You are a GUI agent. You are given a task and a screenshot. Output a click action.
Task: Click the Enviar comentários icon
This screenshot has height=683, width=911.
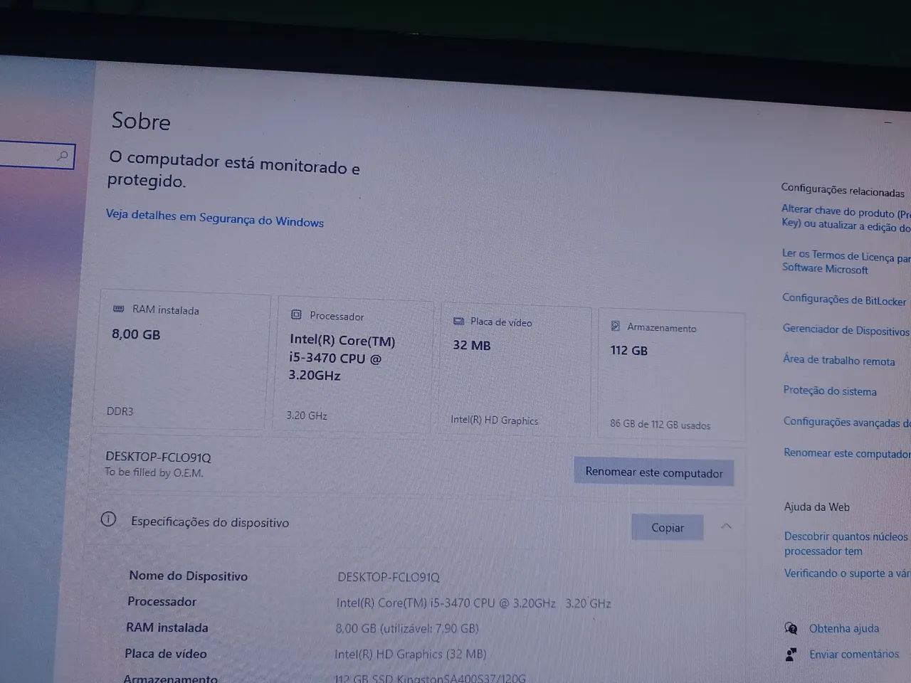[x=791, y=654]
